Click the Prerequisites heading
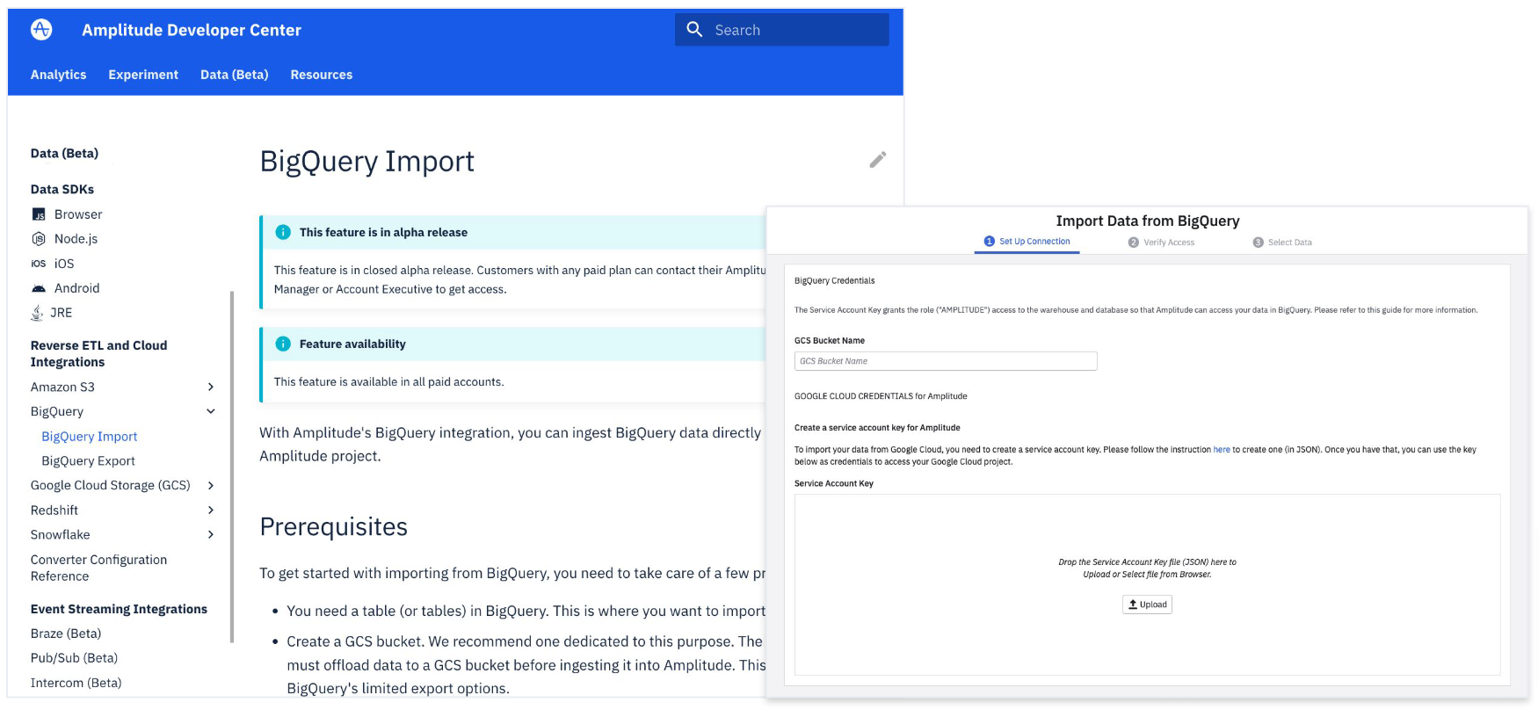 (x=334, y=526)
